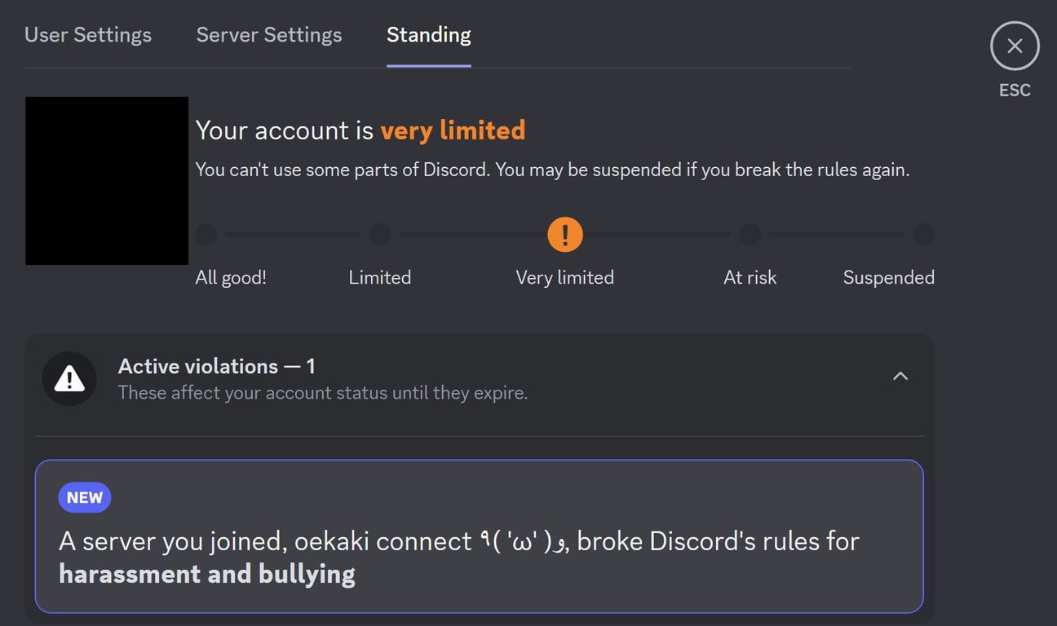
Task: Collapse the Active violations section chevron
Action: point(900,377)
